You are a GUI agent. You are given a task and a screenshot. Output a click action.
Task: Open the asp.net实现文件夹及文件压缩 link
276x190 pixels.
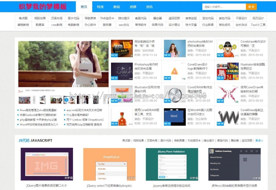(84, 110)
